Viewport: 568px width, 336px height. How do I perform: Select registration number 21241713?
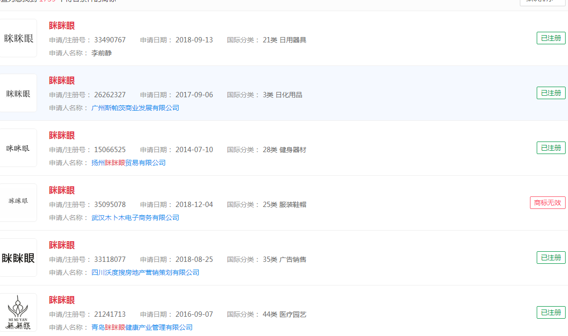[110, 314]
